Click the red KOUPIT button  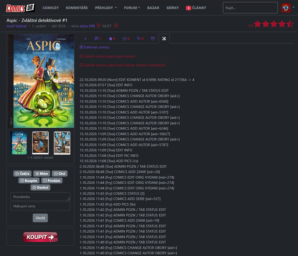[41, 237]
